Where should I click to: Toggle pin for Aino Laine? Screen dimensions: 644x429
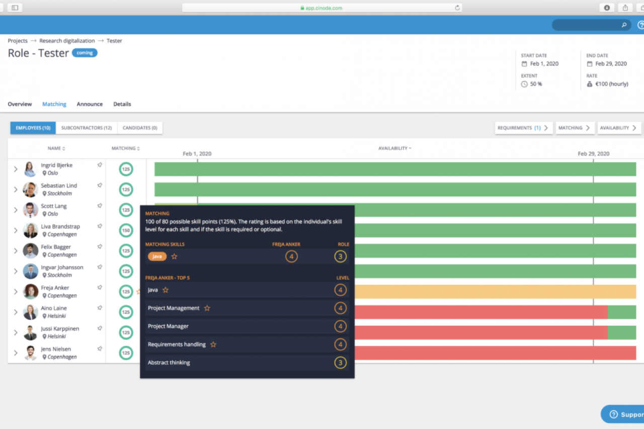[100, 308]
